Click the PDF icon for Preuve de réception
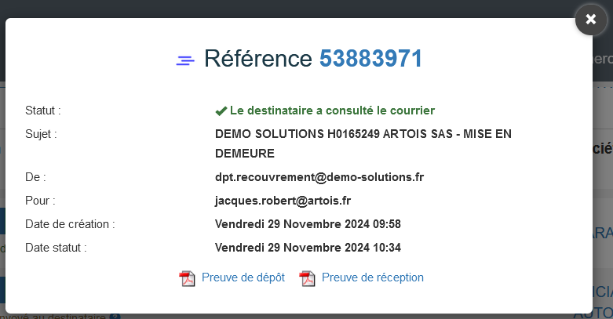Viewport: 613px width, 319px height. [x=307, y=278]
